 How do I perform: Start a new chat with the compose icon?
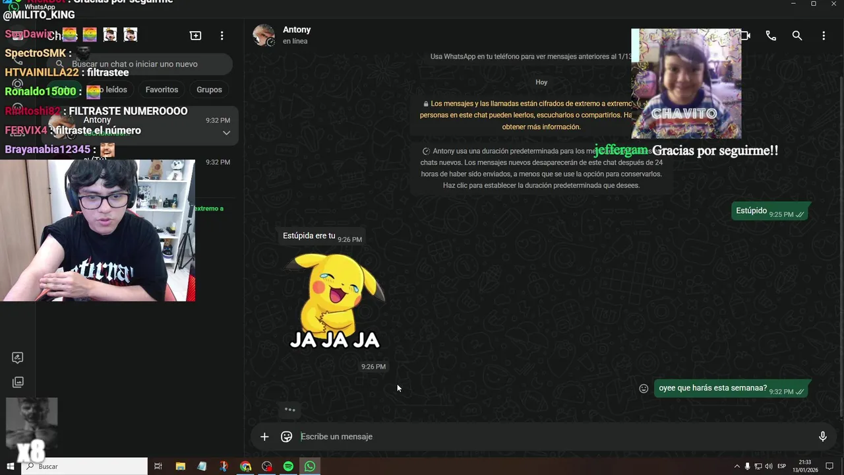195,36
